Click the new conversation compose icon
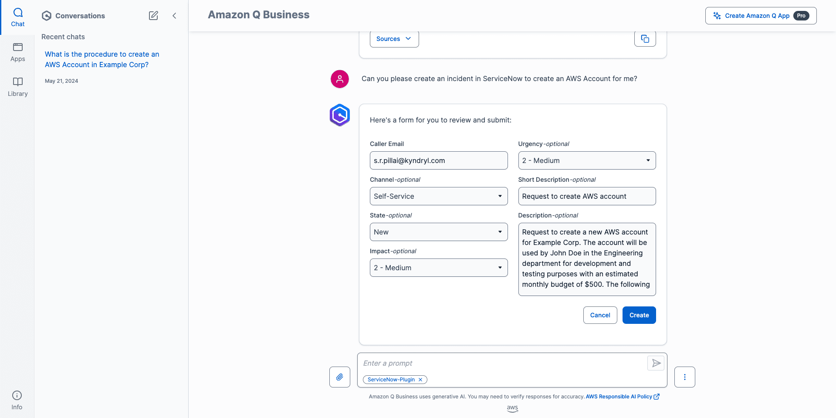This screenshot has width=836, height=418. (153, 16)
